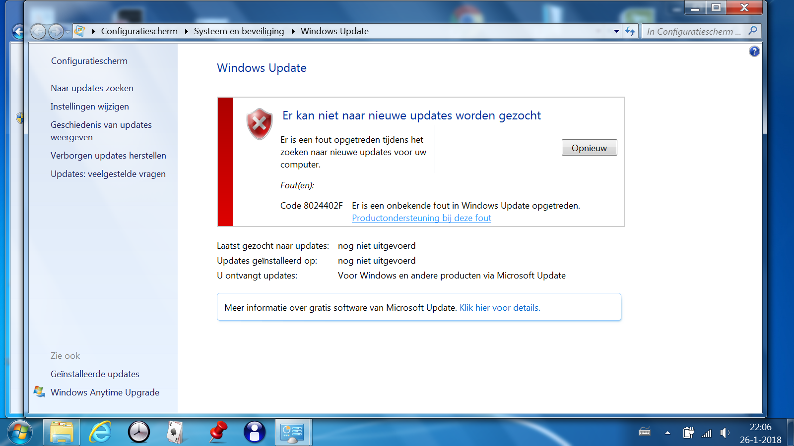This screenshot has height=446, width=794.
Task: Click the power battery tray icon
Action: point(688,433)
